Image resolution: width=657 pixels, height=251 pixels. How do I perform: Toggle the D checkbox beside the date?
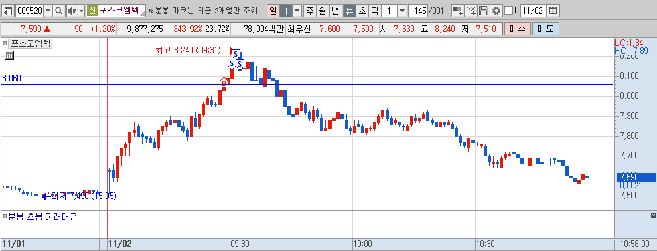[508, 11]
